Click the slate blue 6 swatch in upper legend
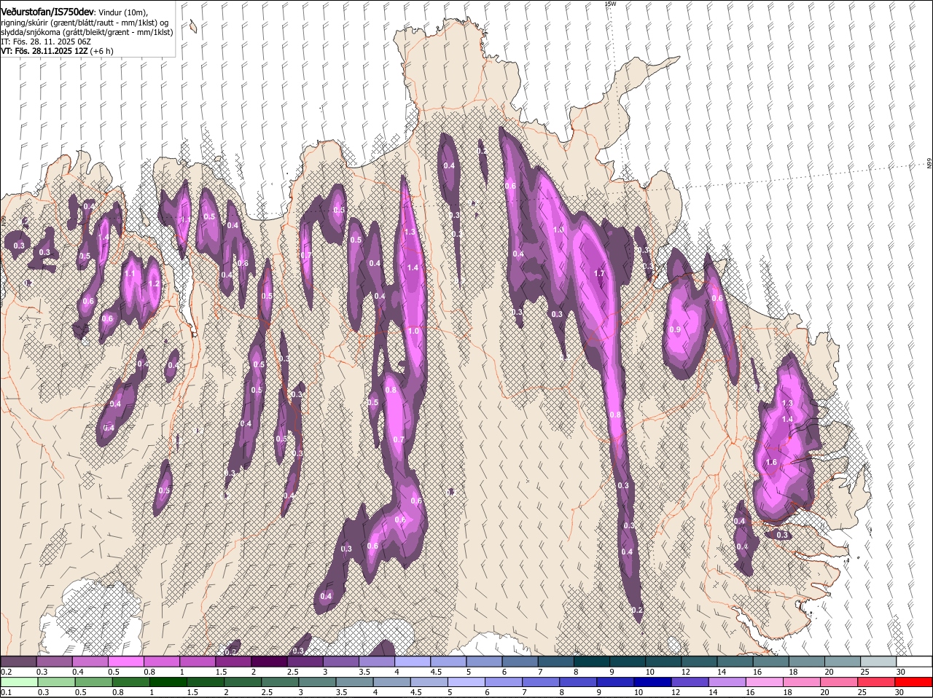This screenshot has width=933, height=698. coord(518,662)
